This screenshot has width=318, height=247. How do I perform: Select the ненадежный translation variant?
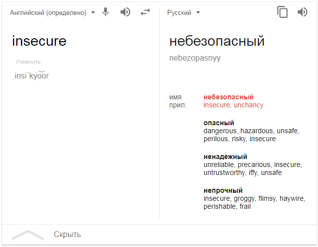click(225, 157)
